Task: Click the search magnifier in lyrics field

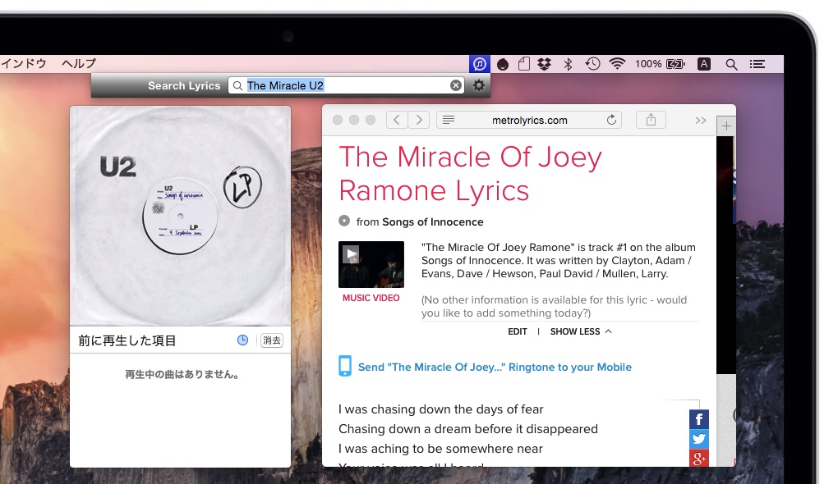Action: [x=237, y=85]
